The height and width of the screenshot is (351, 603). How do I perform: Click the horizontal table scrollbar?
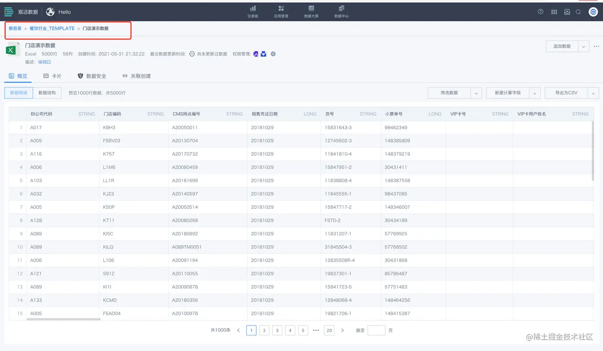[x=63, y=320]
